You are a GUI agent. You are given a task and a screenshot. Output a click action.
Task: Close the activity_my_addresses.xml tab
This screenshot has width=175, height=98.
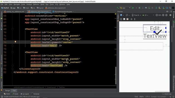[x=25, y=11]
